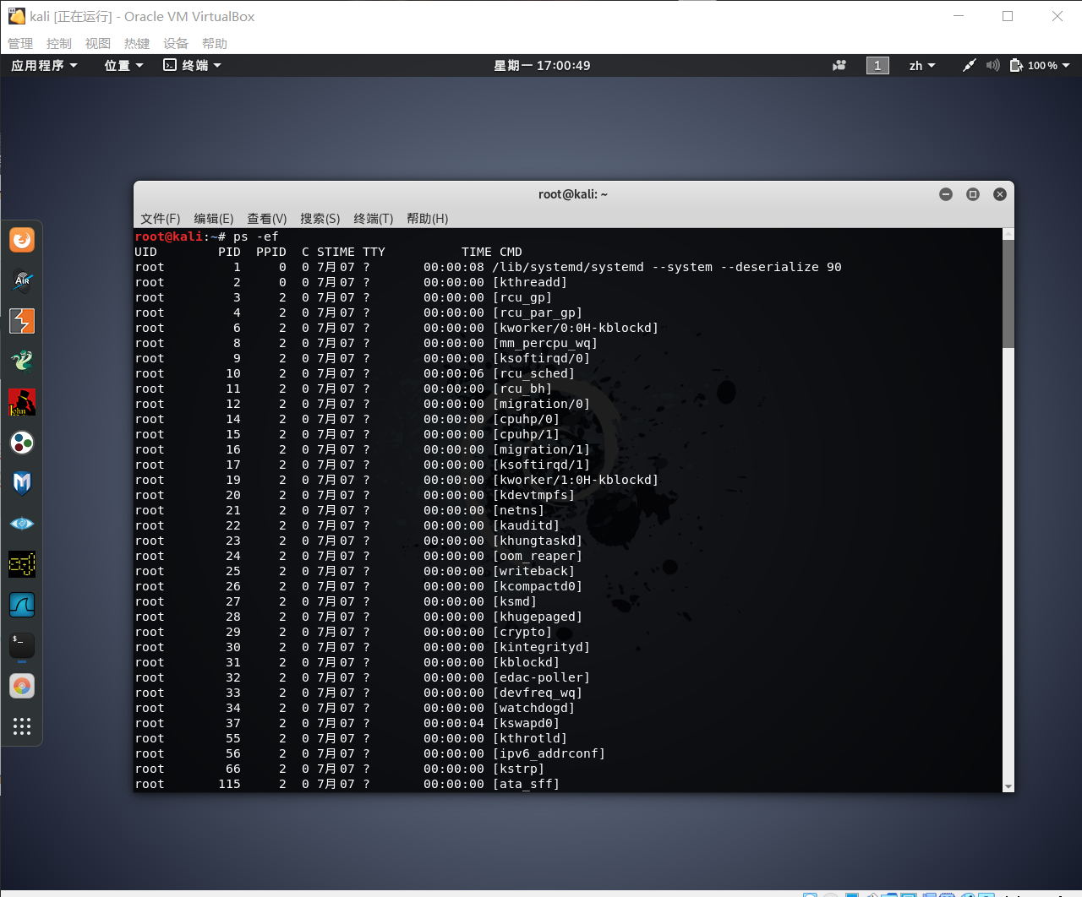The width and height of the screenshot is (1082, 897).
Task: Open Burp Suite from the dock
Action: point(22,321)
